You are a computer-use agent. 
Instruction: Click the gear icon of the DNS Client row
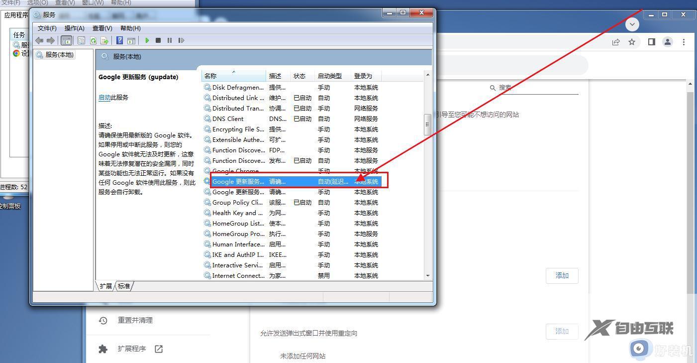click(x=207, y=119)
